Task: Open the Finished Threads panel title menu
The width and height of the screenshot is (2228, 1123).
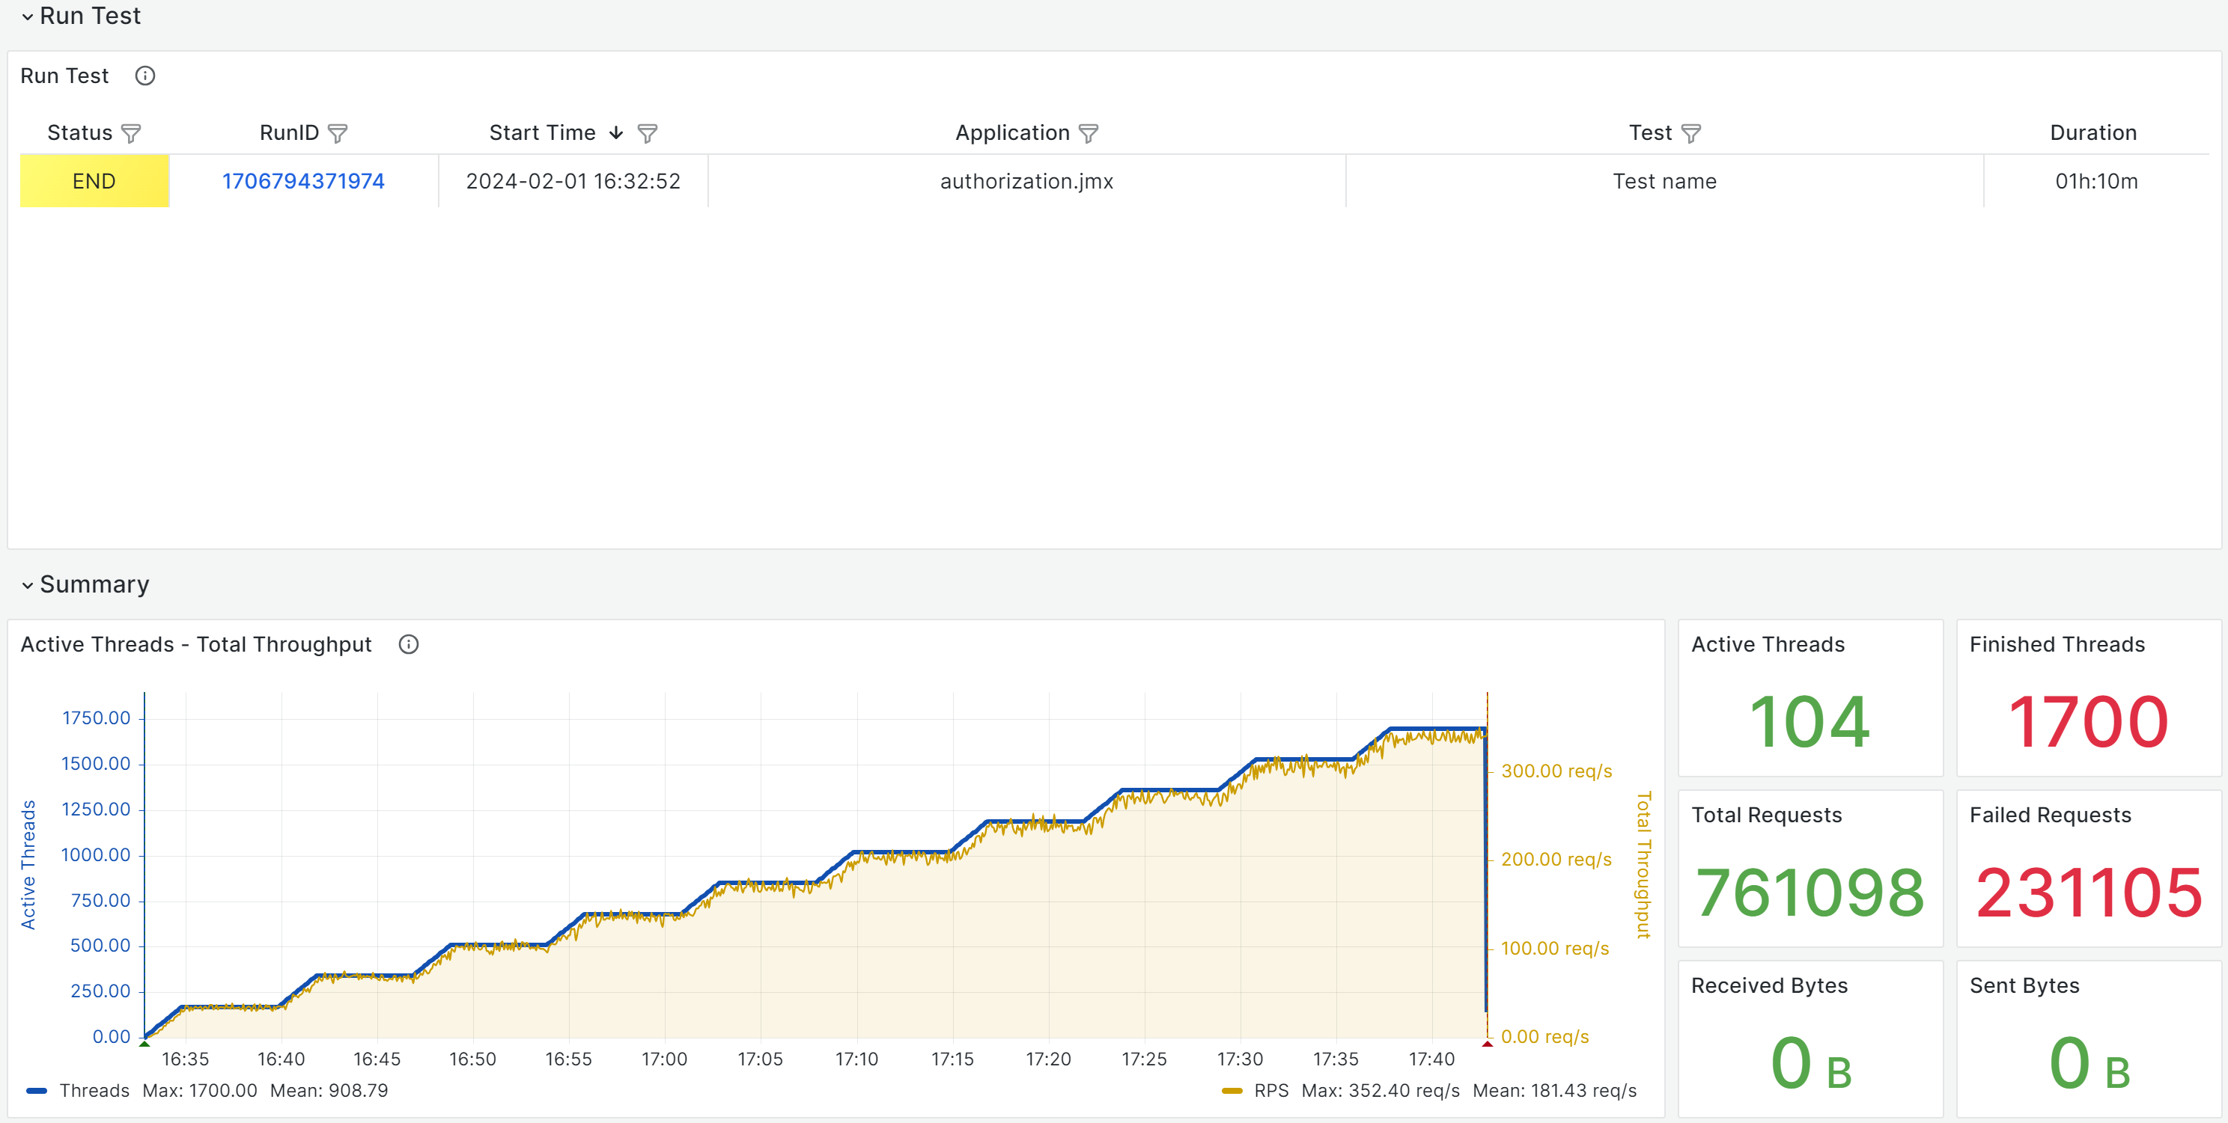Action: pyautogui.click(x=2056, y=644)
